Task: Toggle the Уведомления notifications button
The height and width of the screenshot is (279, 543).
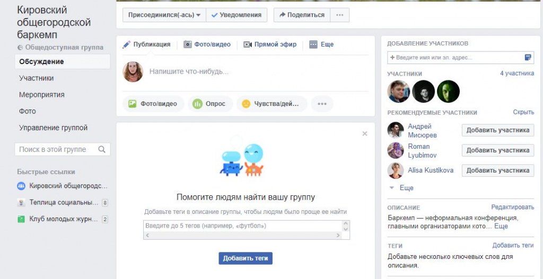Action: [237, 15]
